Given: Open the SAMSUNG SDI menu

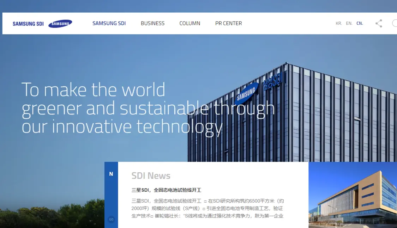Looking at the screenshot, I should tap(109, 23).
